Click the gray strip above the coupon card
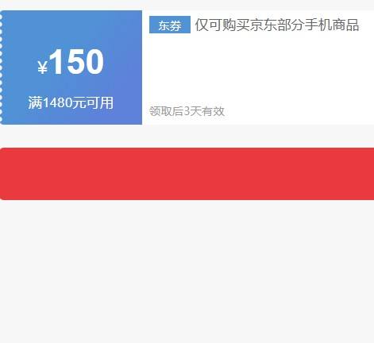 [x=187, y=5]
